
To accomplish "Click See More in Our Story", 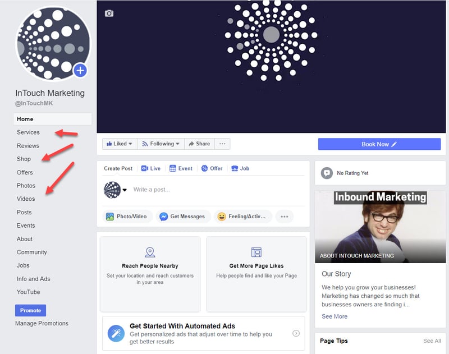I will (x=335, y=316).
